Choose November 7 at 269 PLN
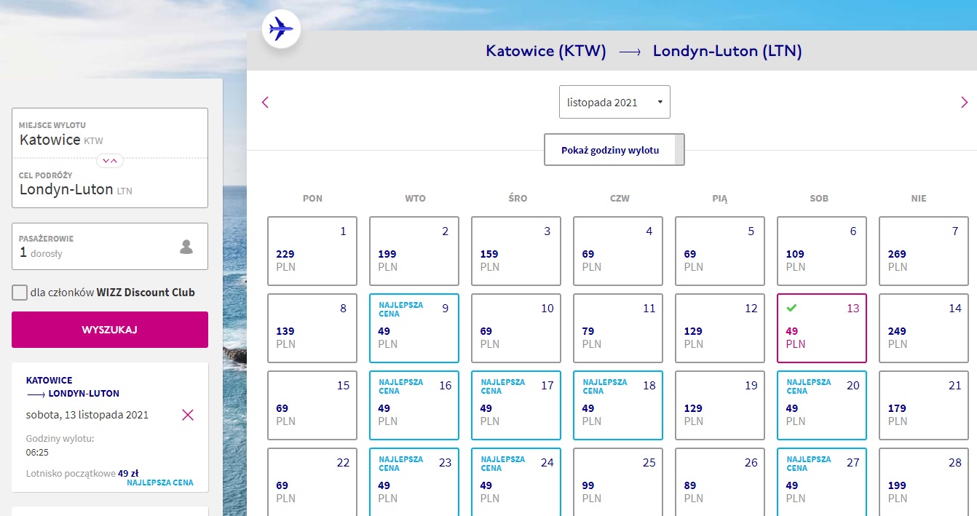This screenshot has height=516, width=977. (x=924, y=251)
